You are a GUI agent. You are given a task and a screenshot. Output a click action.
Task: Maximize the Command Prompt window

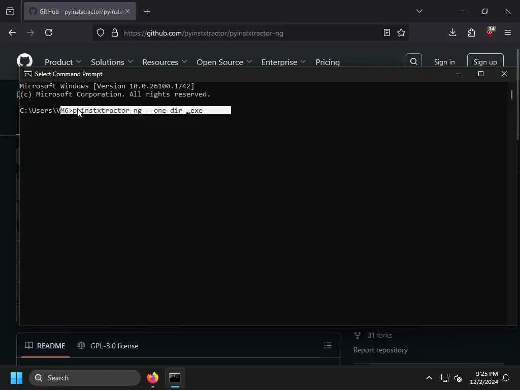(x=481, y=74)
